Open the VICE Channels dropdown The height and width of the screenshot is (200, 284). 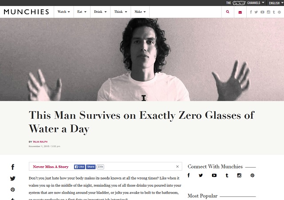point(245,3)
